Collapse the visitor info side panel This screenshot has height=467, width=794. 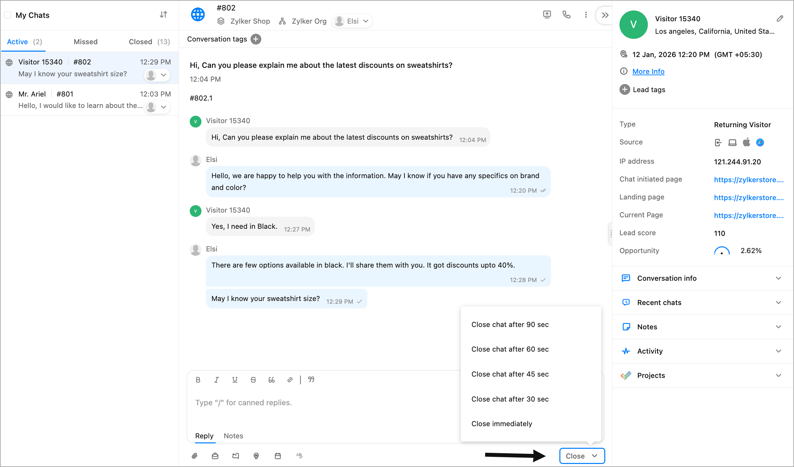click(x=605, y=15)
